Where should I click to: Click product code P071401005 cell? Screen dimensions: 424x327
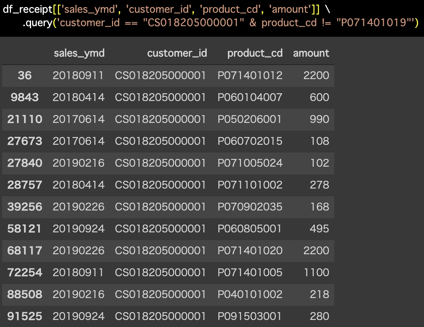point(250,272)
